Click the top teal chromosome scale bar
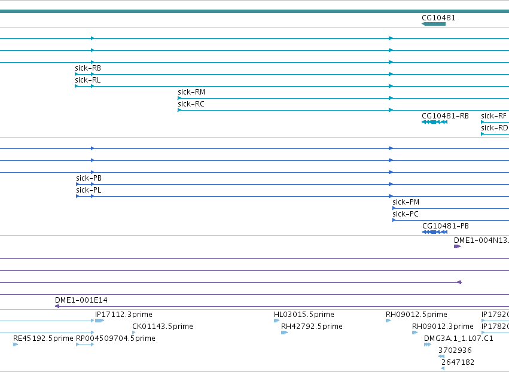Screen dimensions: 509x372 (255, 11)
